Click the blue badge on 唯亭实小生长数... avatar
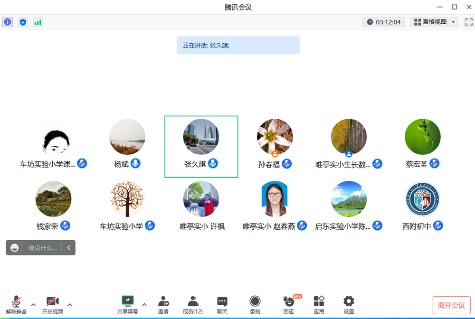 [349, 154]
